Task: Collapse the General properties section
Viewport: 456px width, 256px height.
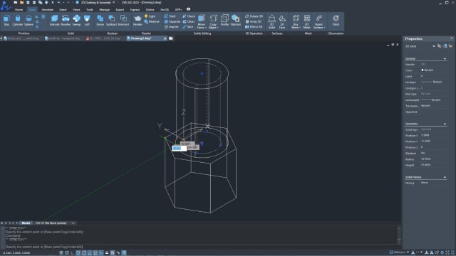Action: (x=445, y=59)
